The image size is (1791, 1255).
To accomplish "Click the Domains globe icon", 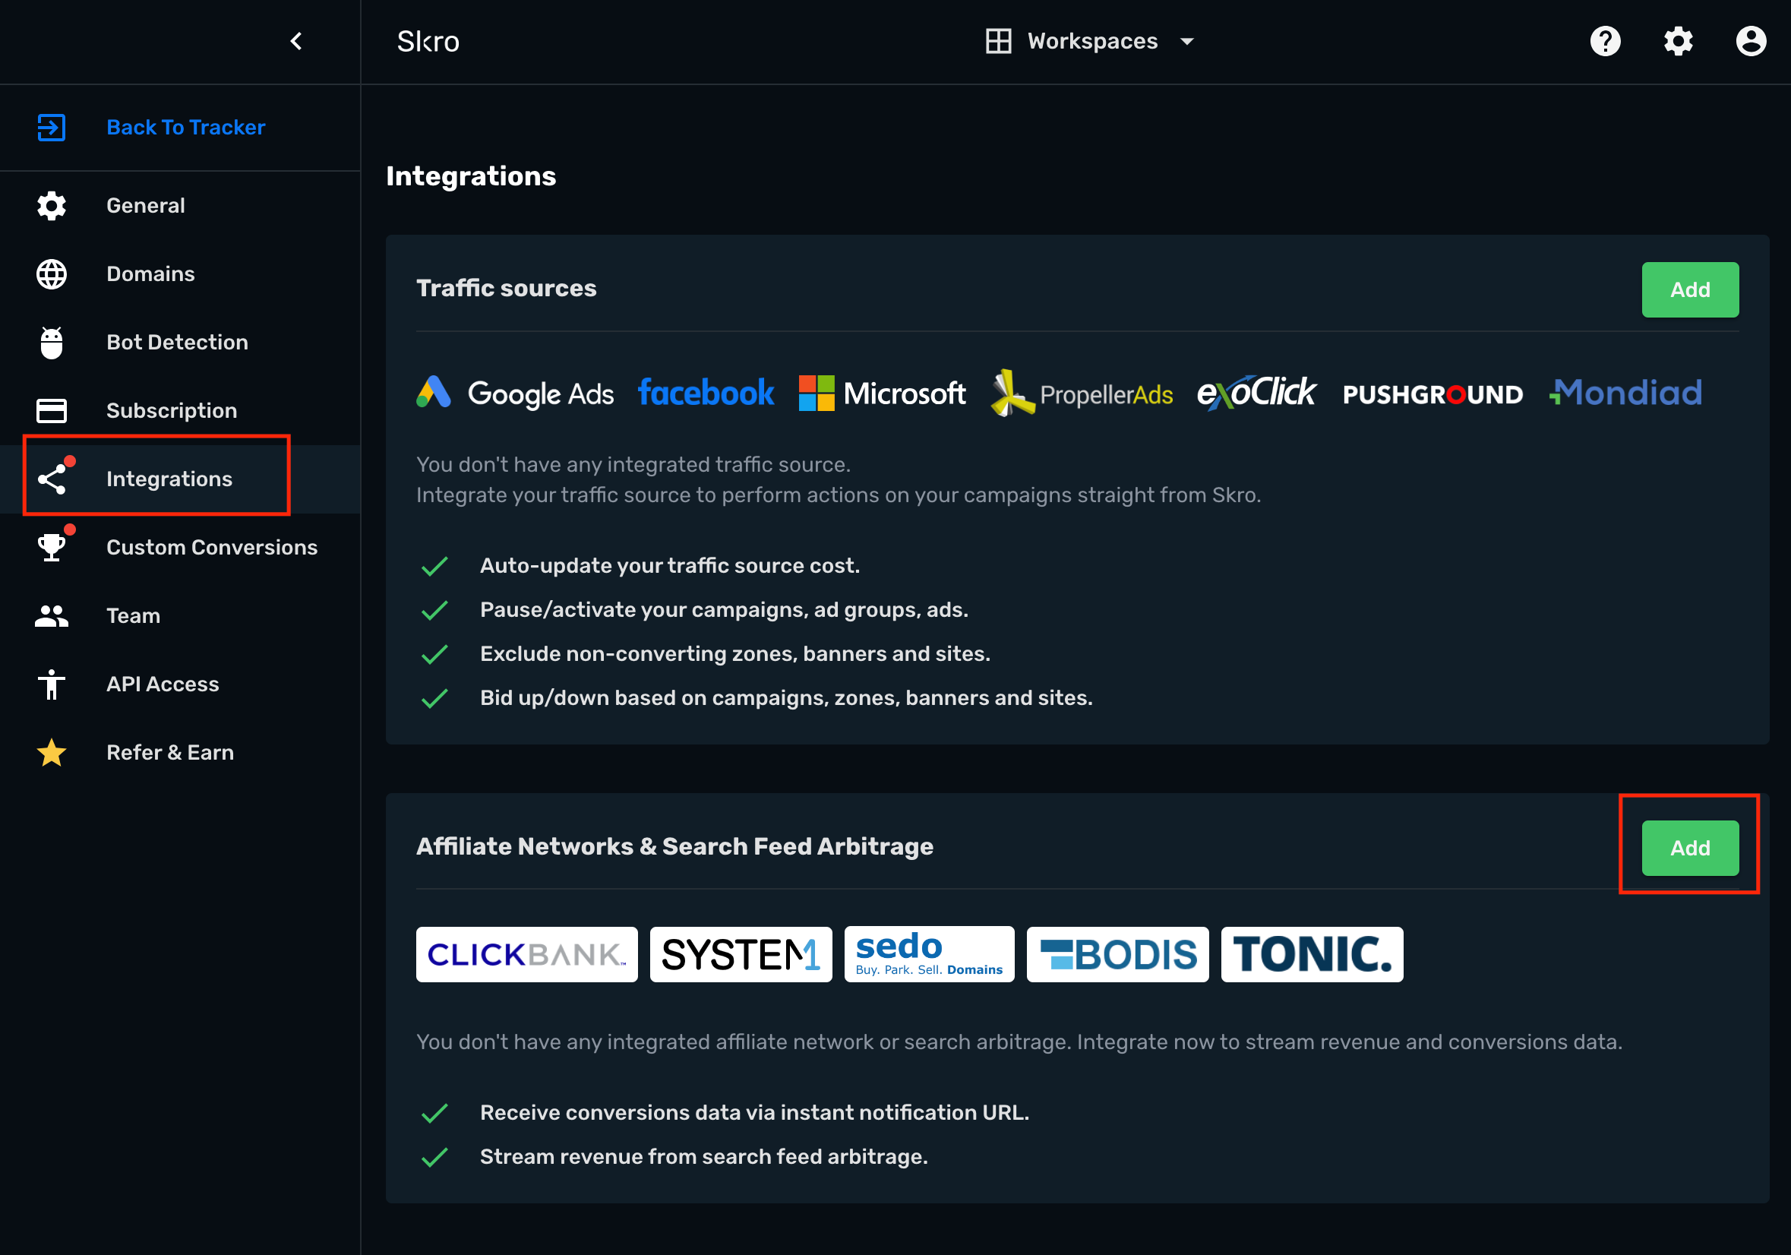I will (x=52, y=273).
